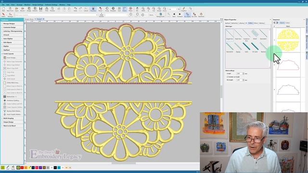This screenshot has width=308, height=173.
Task: Click the Zoom to Design icon
Action: (159, 9)
